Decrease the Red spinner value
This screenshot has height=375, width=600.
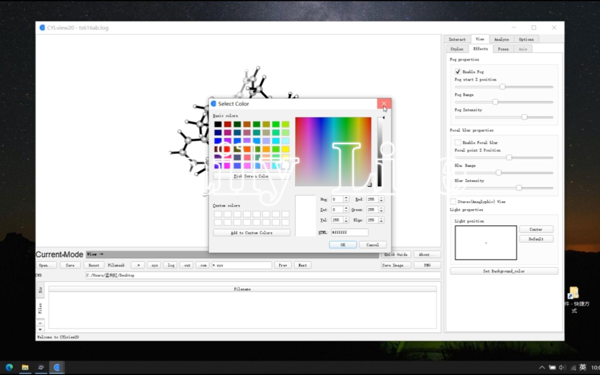pyautogui.click(x=381, y=201)
